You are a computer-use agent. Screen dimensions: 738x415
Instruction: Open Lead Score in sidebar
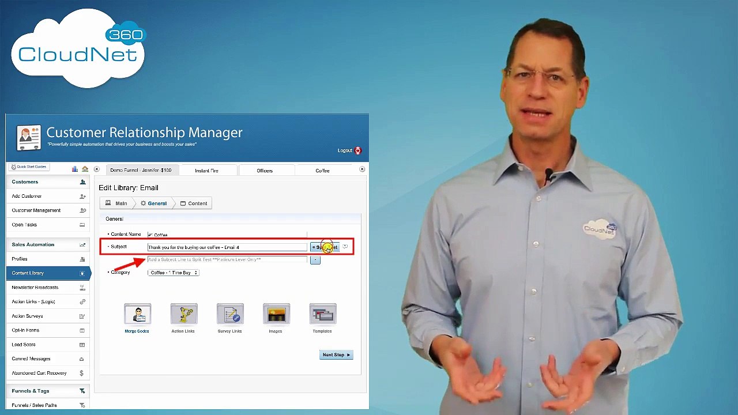tap(24, 345)
